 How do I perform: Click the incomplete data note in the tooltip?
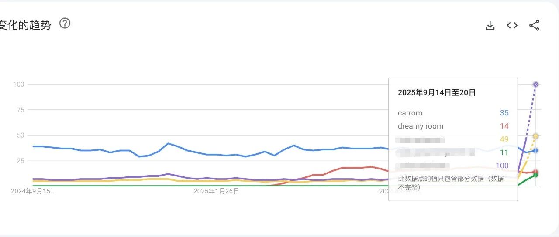(451, 183)
